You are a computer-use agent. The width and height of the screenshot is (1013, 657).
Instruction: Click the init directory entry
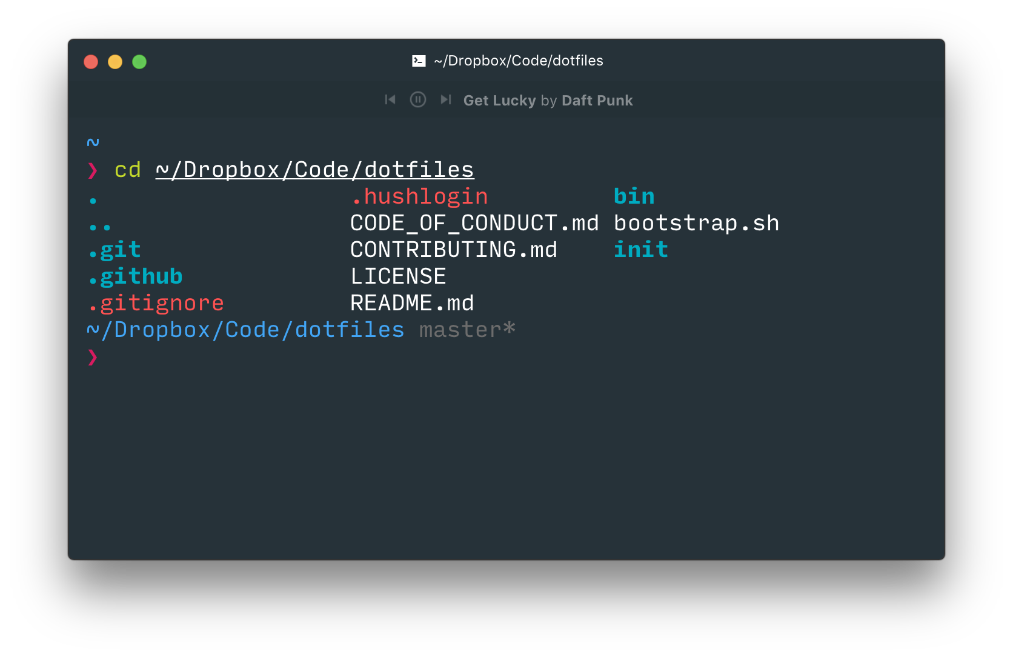point(641,250)
